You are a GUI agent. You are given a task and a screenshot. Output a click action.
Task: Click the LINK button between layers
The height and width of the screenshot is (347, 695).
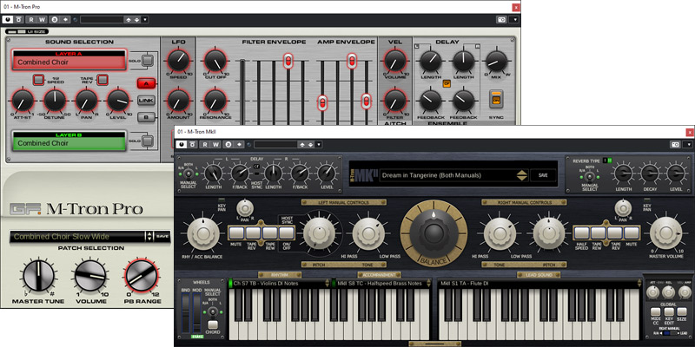click(x=146, y=101)
